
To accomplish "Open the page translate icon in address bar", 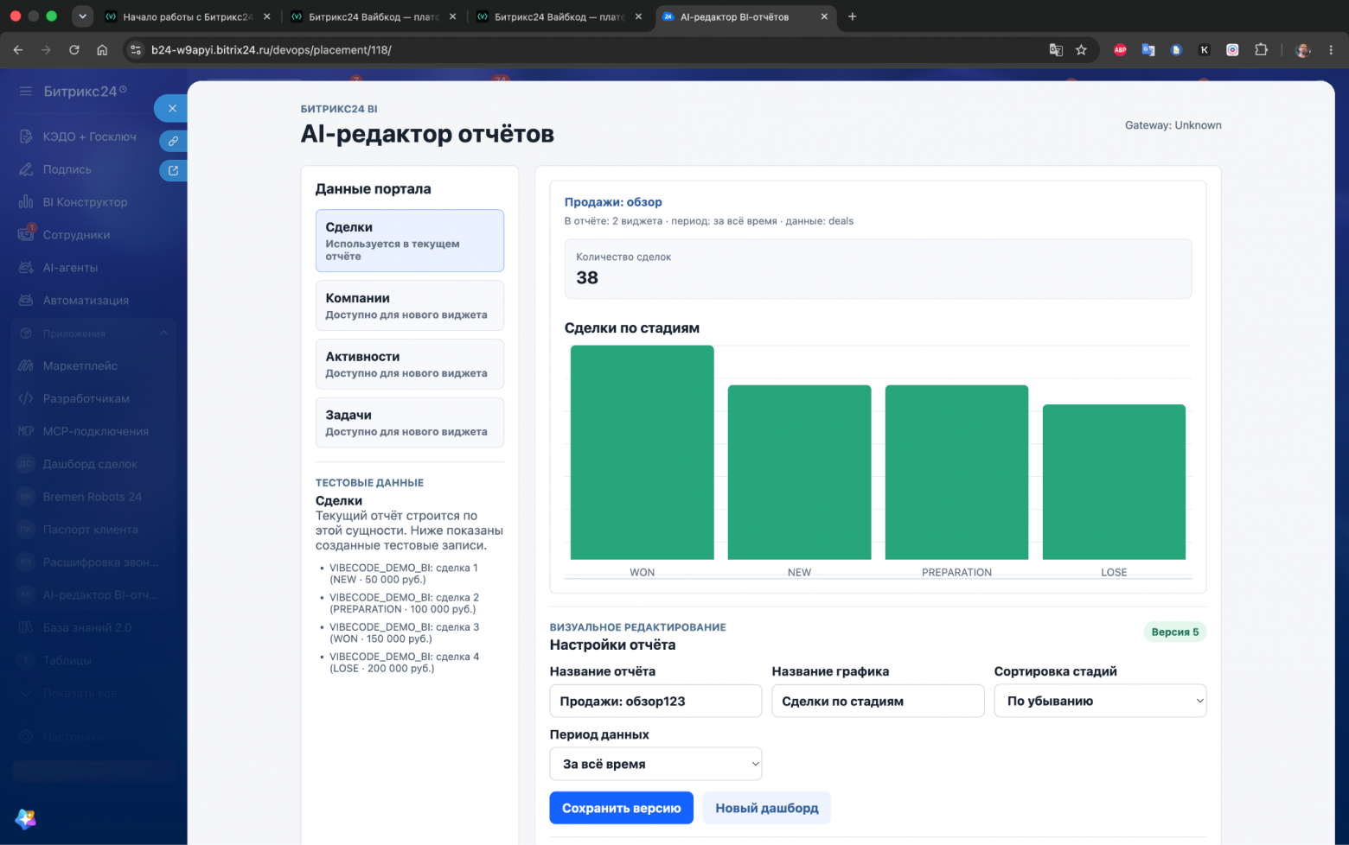I will click(1056, 50).
